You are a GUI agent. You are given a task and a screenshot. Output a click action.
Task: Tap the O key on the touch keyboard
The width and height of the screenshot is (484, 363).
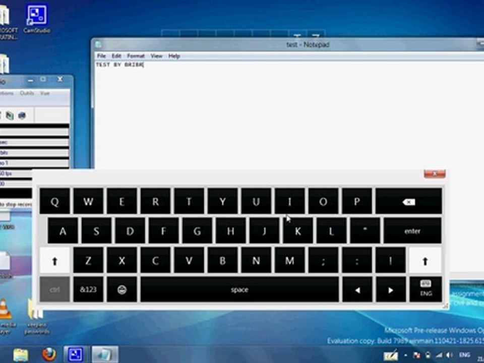tap(323, 201)
